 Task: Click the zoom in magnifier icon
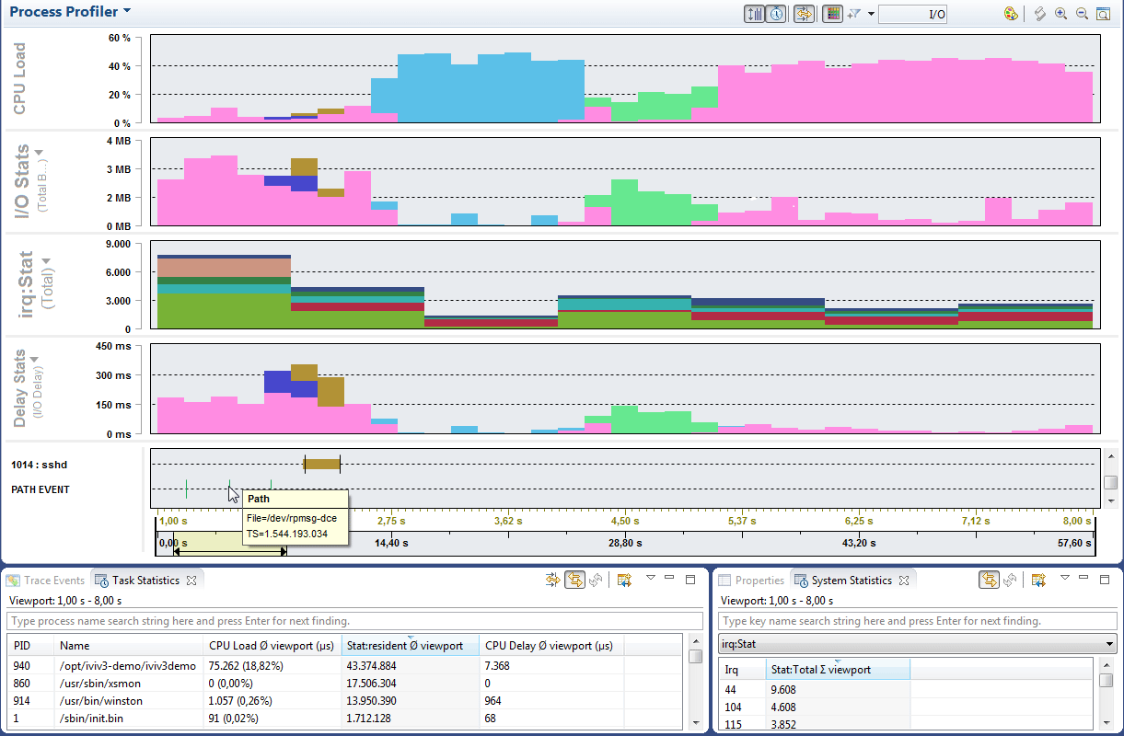[x=1061, y=14]
